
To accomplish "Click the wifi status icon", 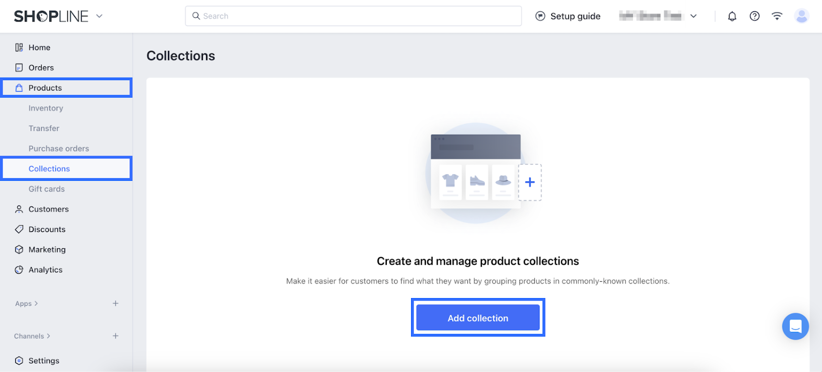I will click(x=777, y=16).
